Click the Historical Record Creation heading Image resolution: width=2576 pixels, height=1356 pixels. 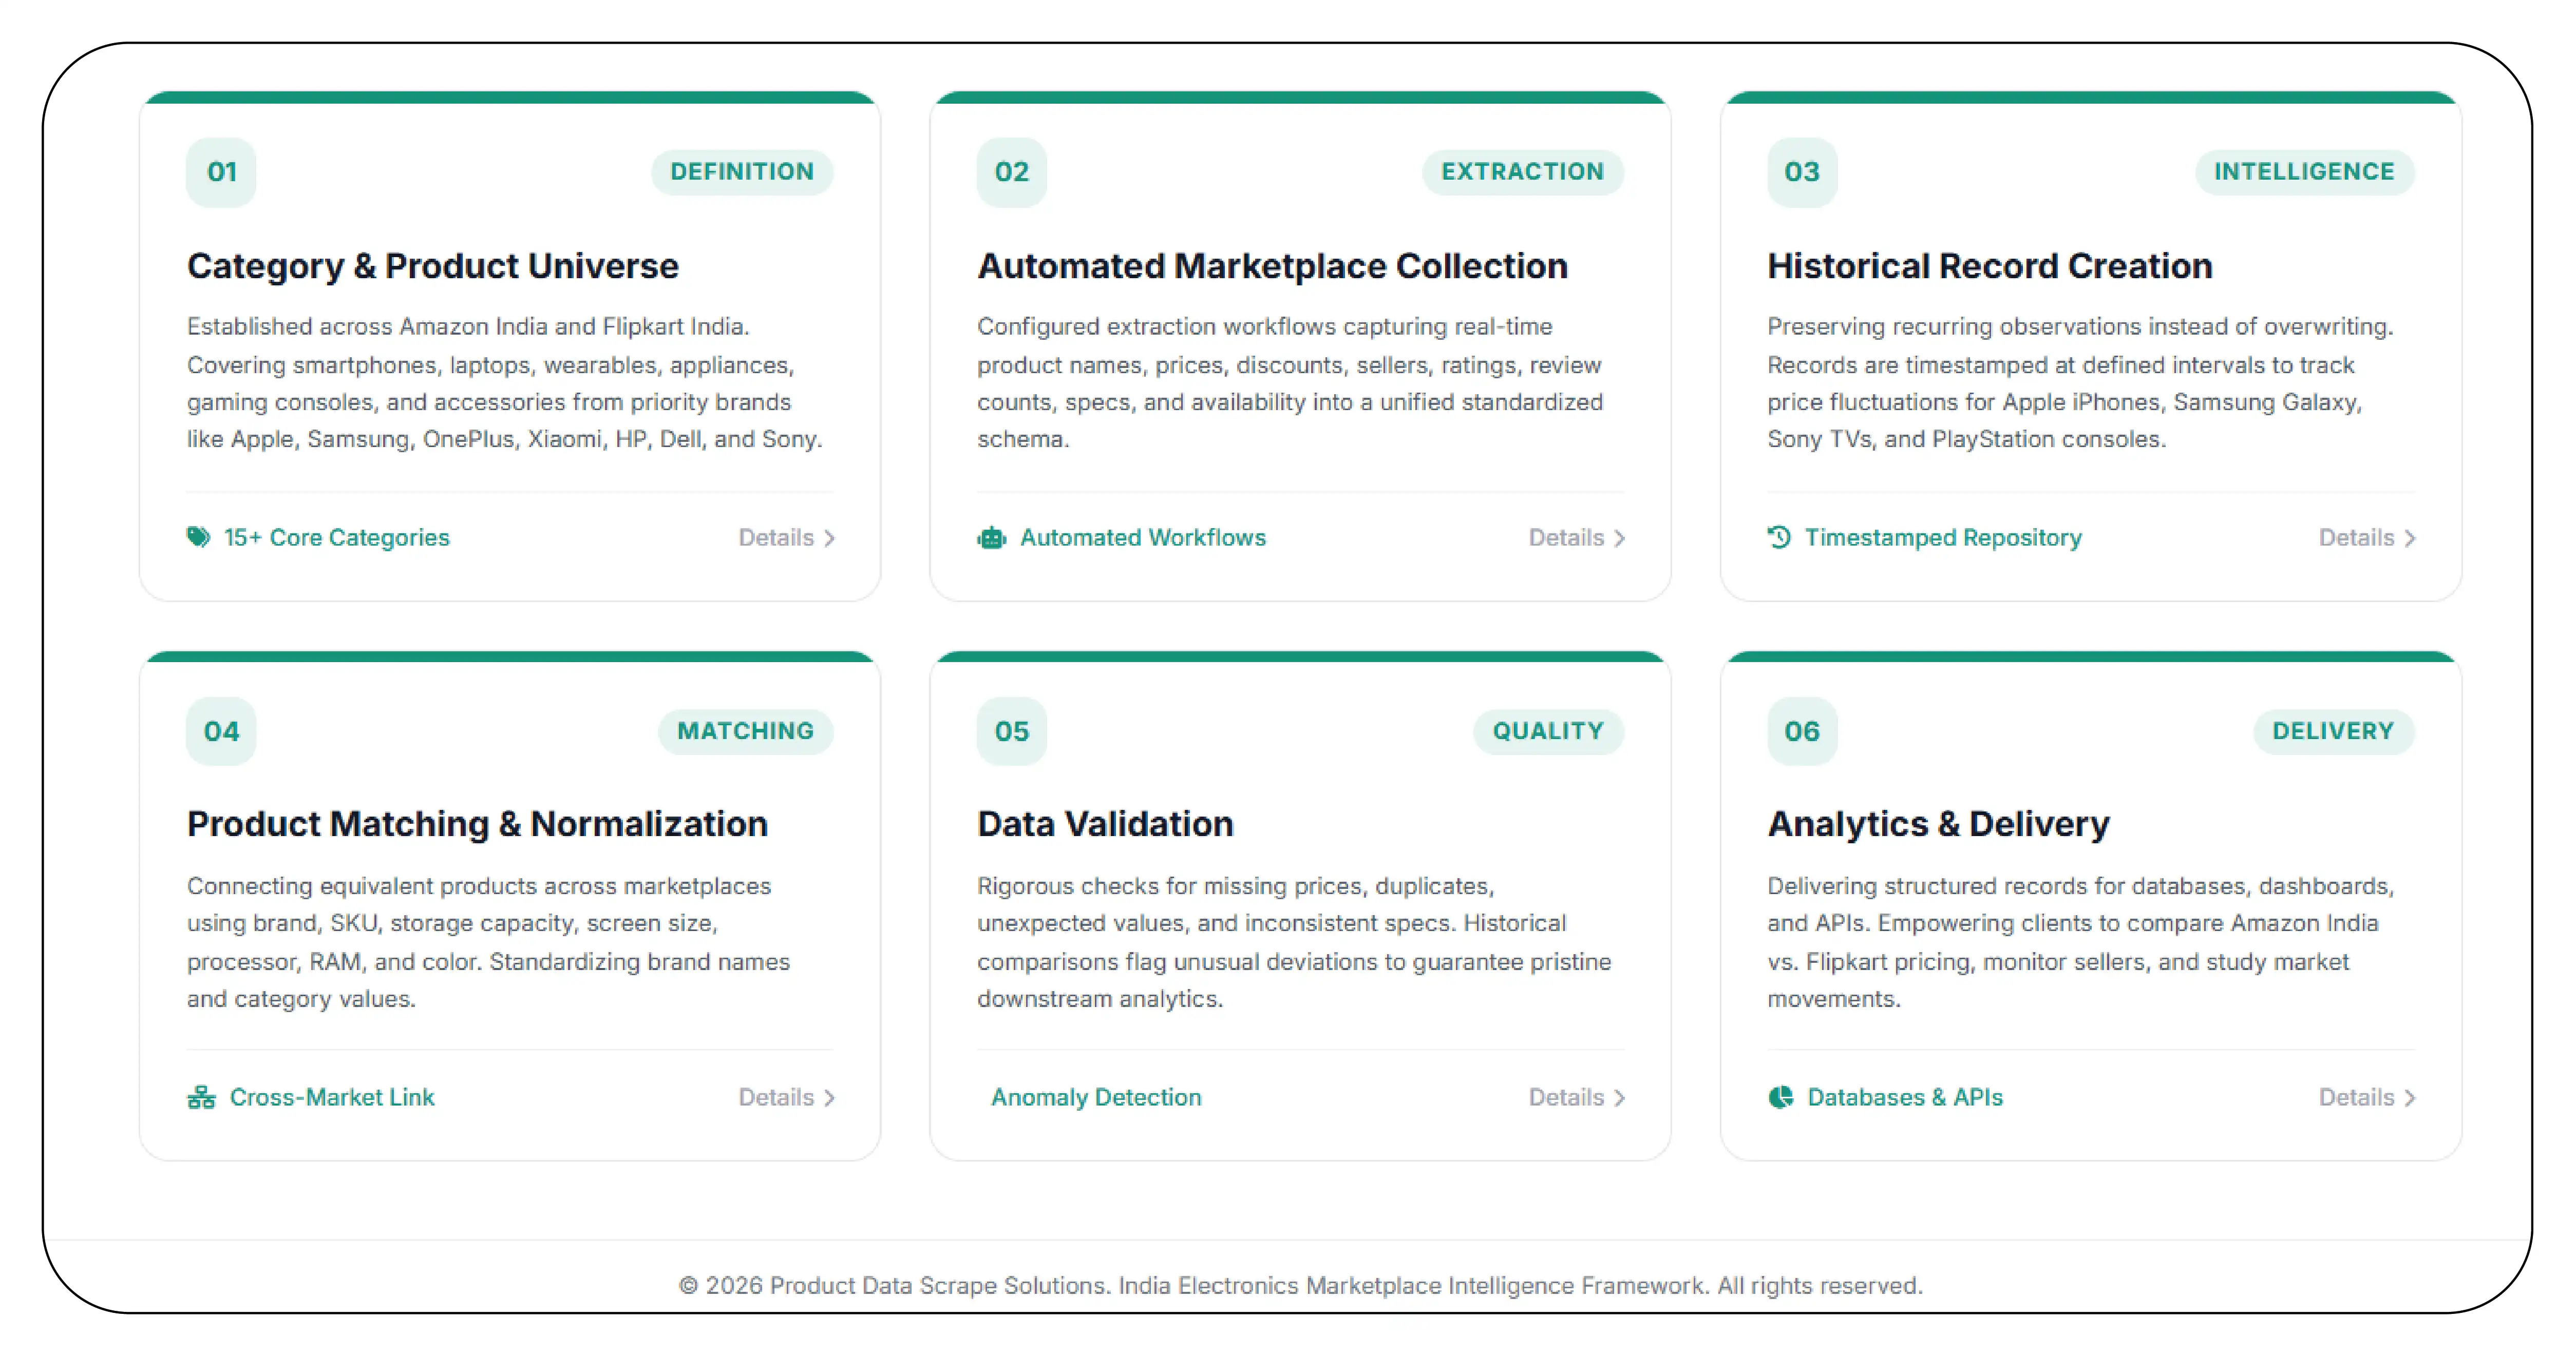1990,267
